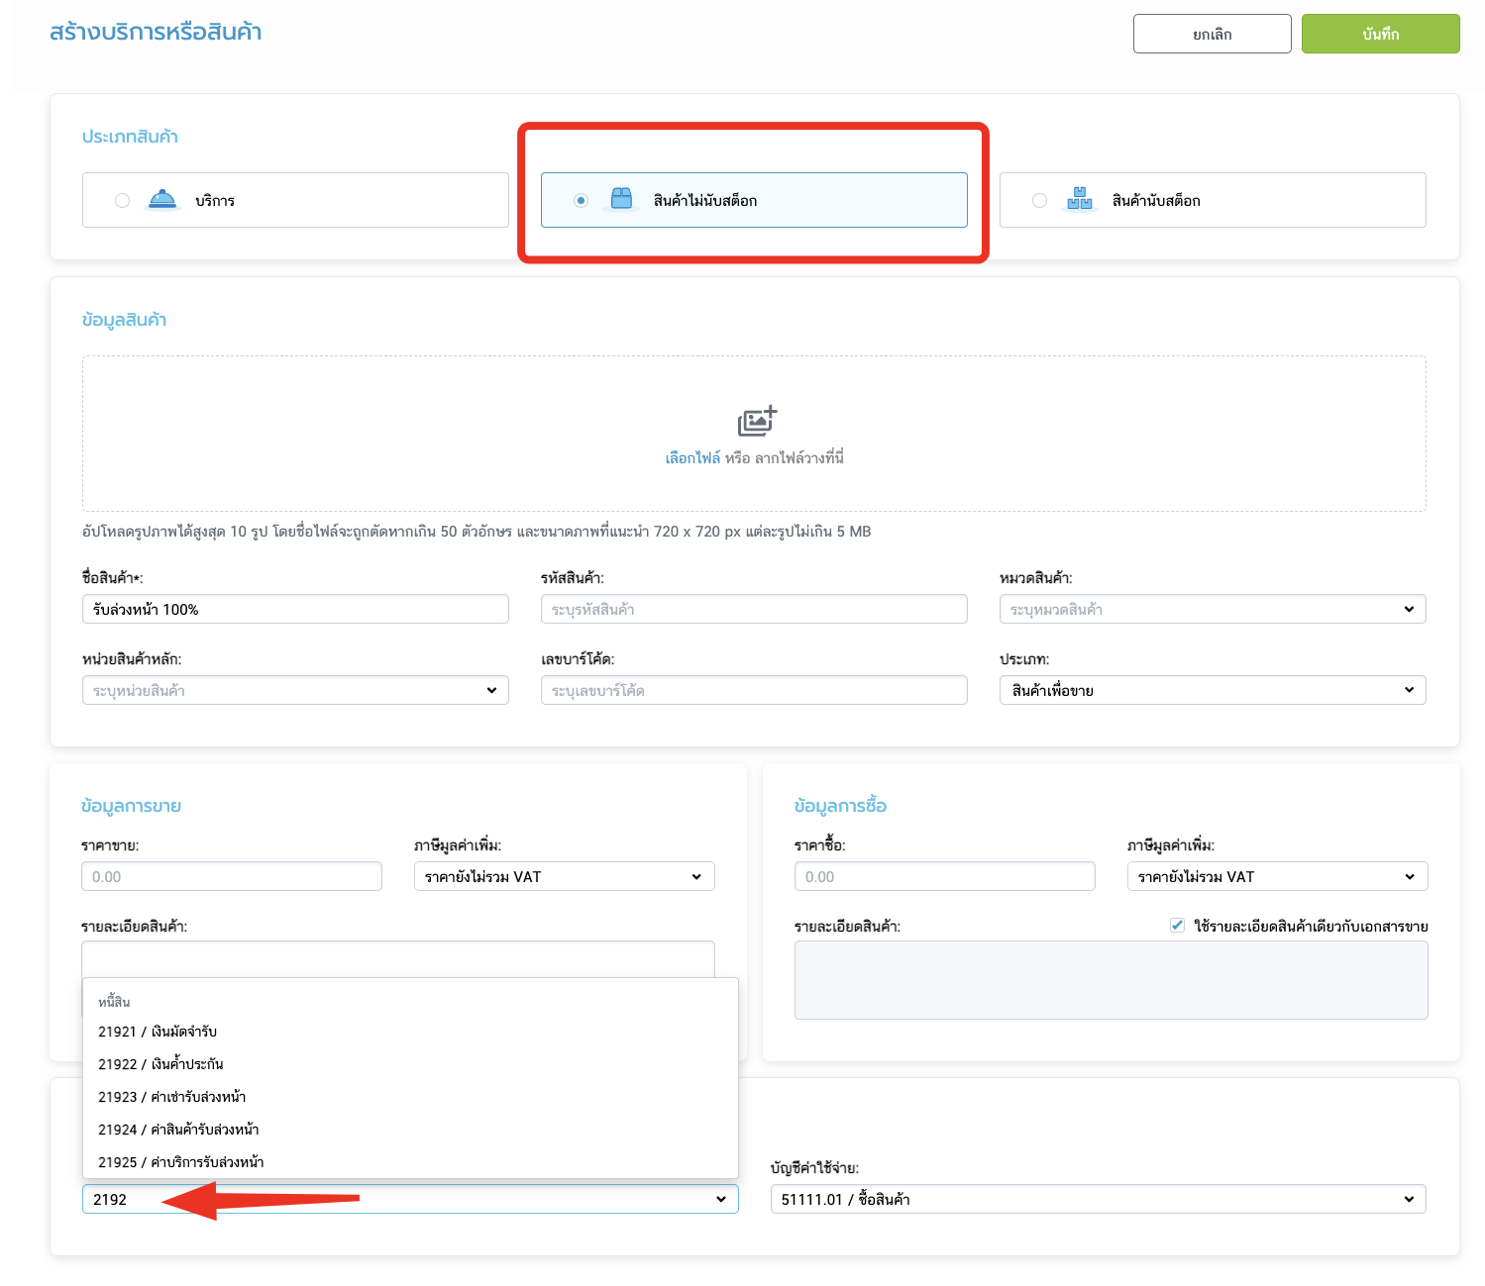
Task: Click the service bell icon for บริการ
Action: coord(162,200)
